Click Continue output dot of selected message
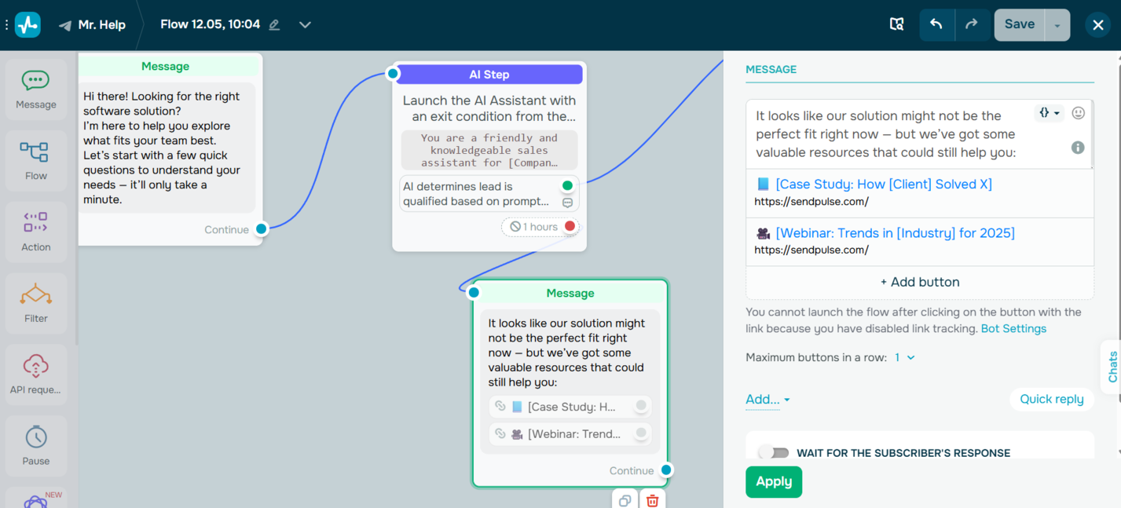This screenshot has height=508, width=1121. tap(666, 470)
